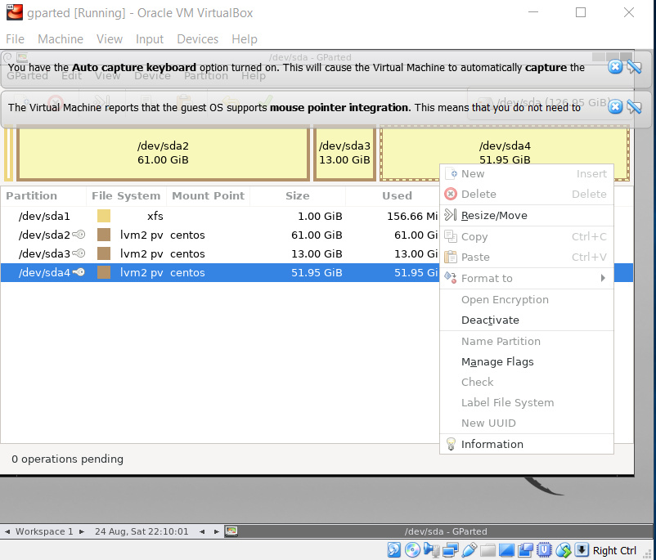Image resolution: width=656 pixels, height=560 pixels.
Task: Open VirtualBox File menu
Action: tap(15, 39)
